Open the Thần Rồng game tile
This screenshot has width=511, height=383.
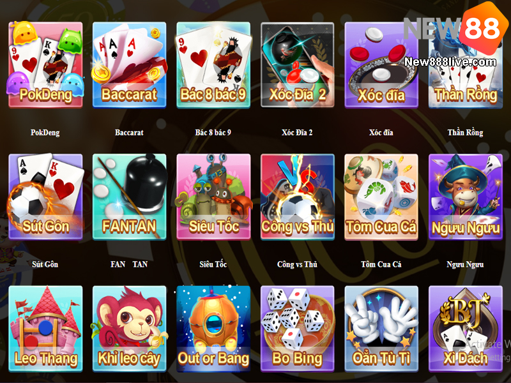click(x=466, y=64)
